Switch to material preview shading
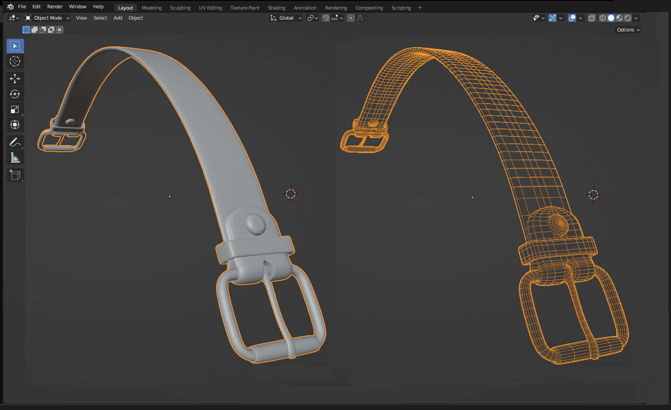 pyautogui.click(x=619, y=18)
